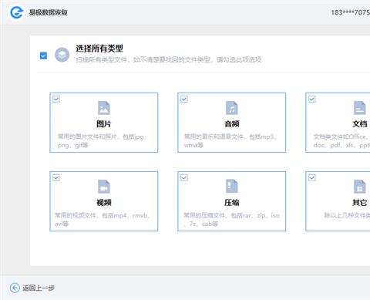Uncheck the 视频 card checkbox

56,177
